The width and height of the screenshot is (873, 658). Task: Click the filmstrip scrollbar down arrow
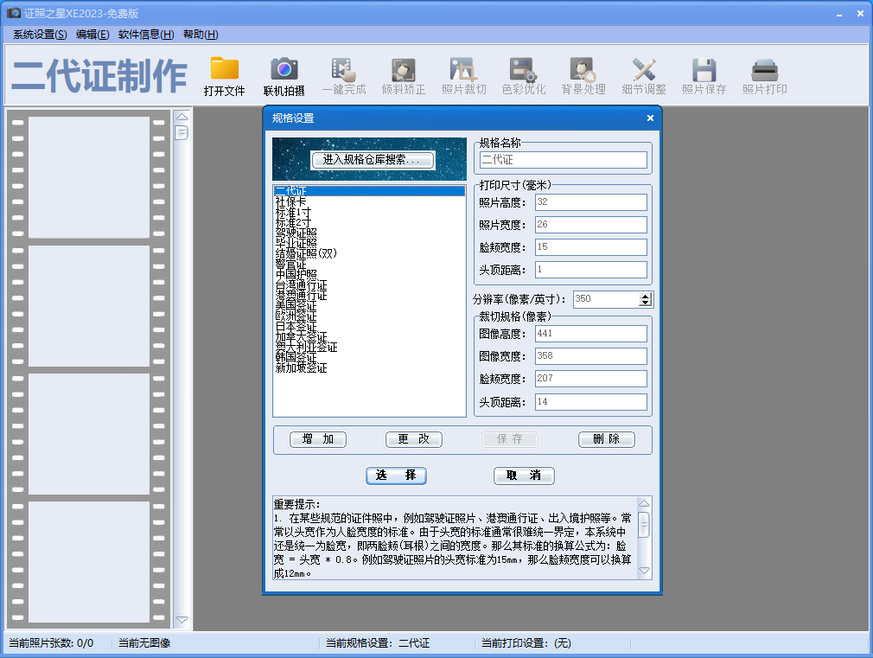[x=182, y=620]
